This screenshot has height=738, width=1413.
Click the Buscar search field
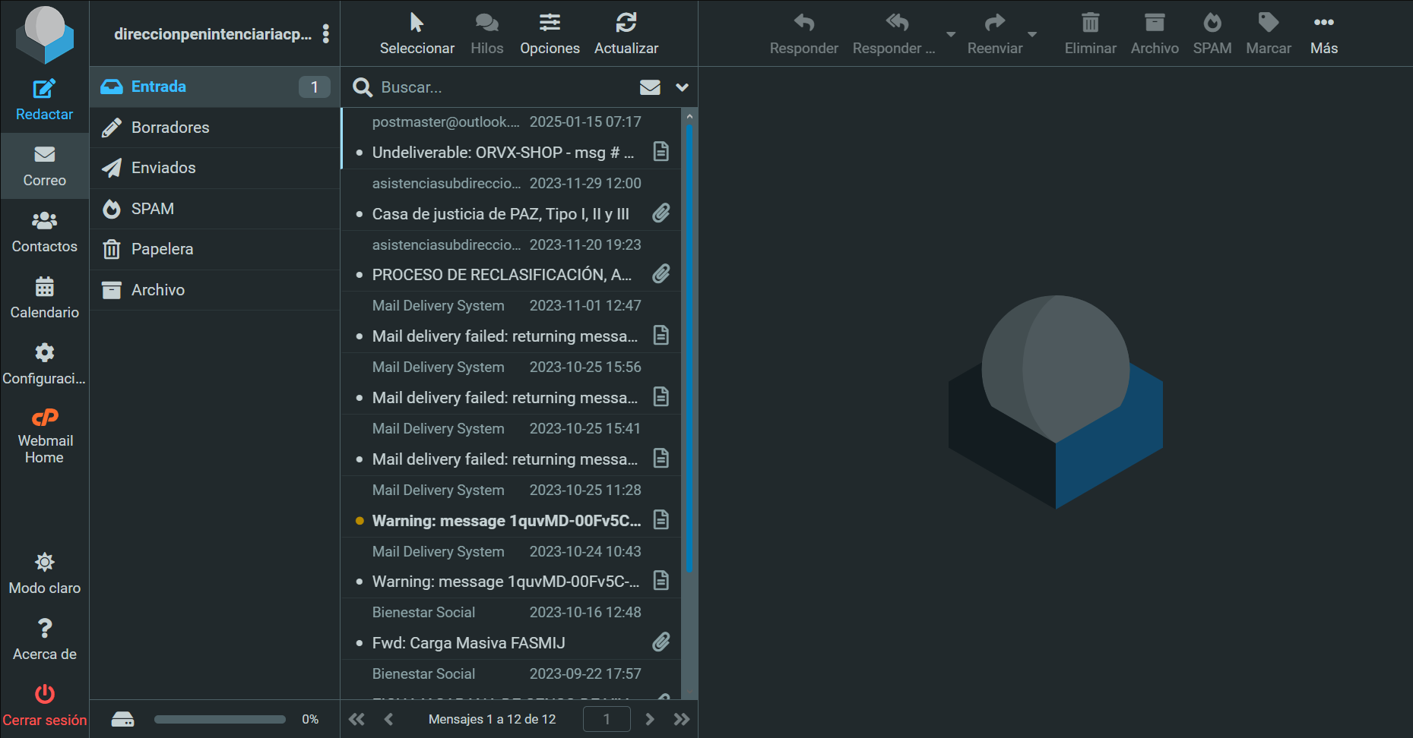click(x=503, y=87)
